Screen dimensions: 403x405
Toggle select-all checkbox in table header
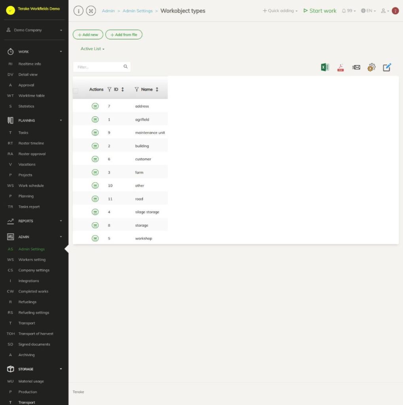(76, 91)
